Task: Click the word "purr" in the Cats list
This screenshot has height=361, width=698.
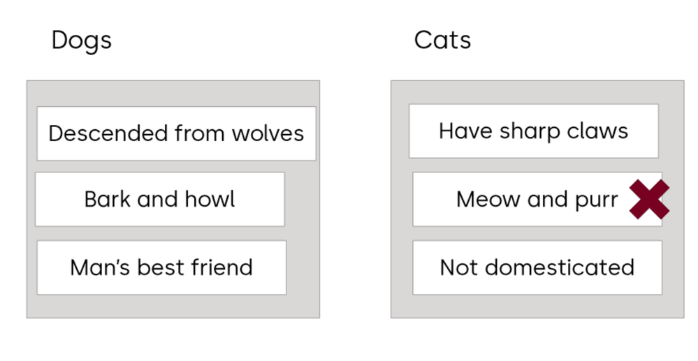Action: [597, 200]
